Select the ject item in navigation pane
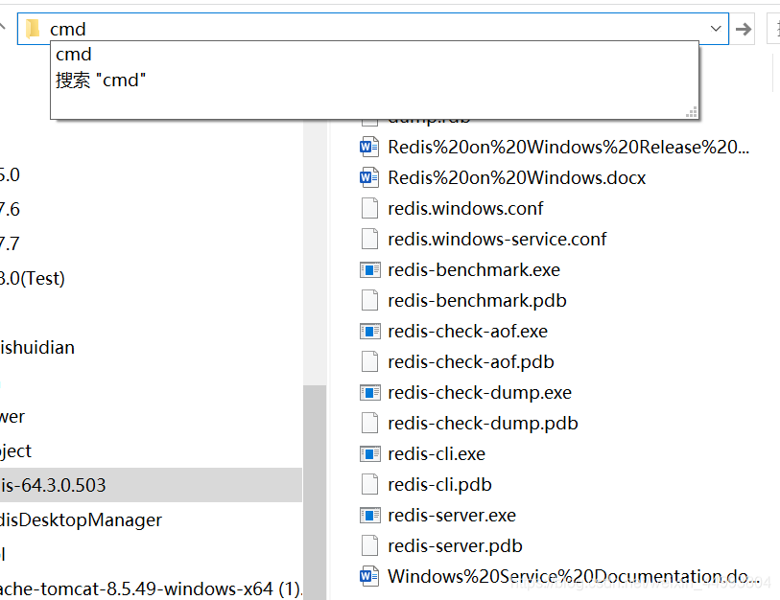The image size is (780, 600). (x=15, y=450)
